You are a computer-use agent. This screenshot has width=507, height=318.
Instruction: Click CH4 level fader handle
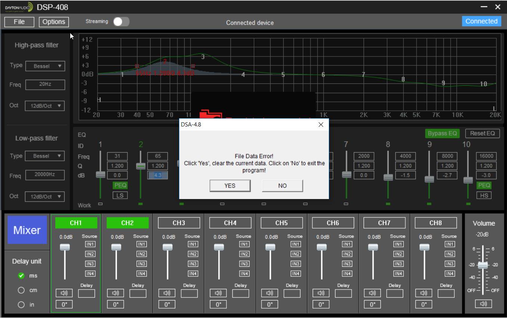(219, 247)
